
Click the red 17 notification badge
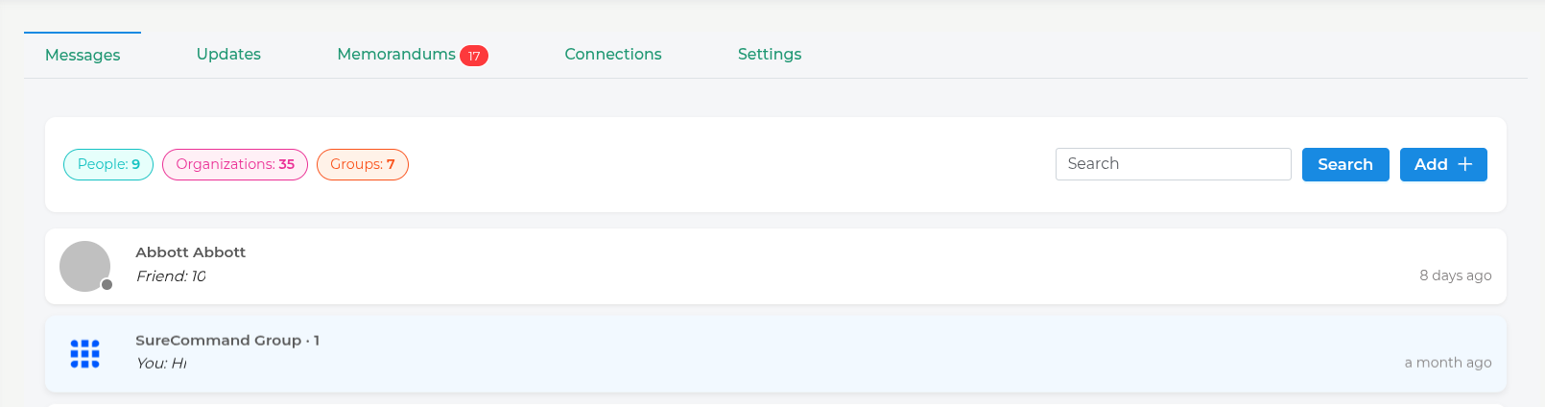point(474,56)
